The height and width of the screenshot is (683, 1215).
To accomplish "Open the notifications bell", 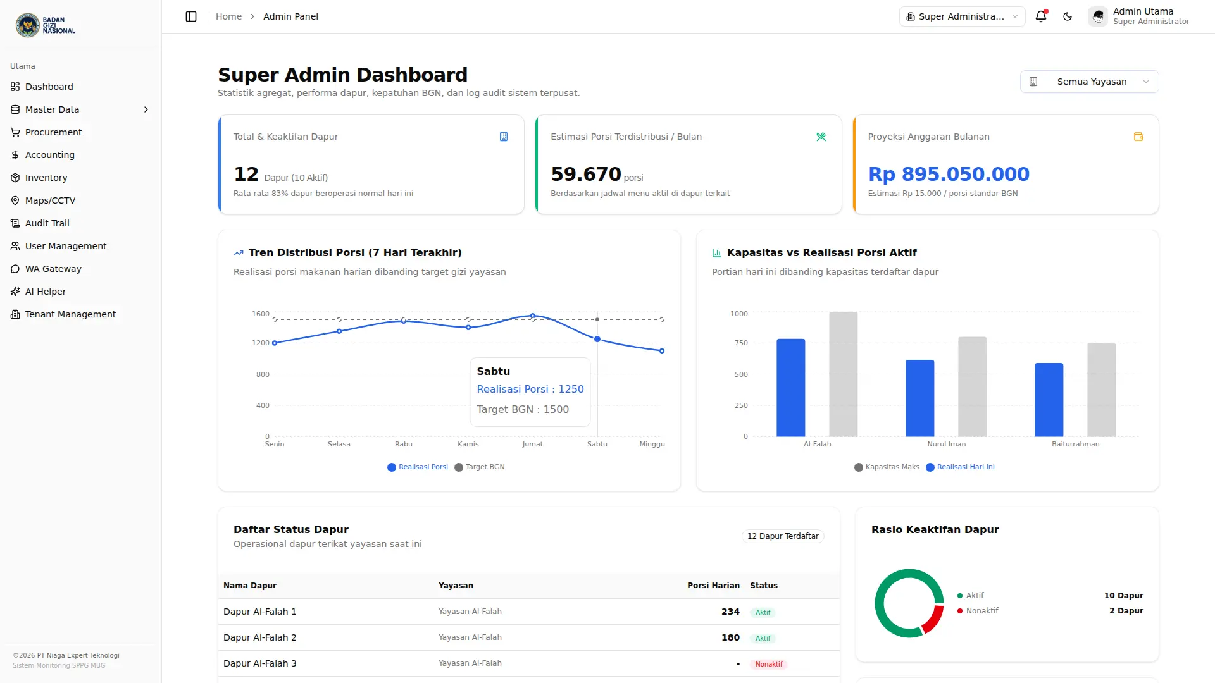I will click(1041, 16).
